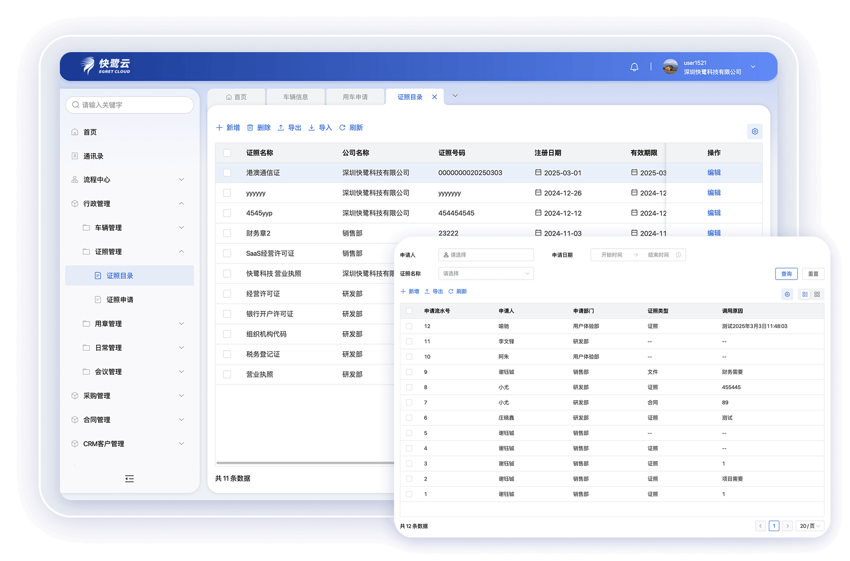
Task: Switch to list view icon
Action: pos(805,294)
